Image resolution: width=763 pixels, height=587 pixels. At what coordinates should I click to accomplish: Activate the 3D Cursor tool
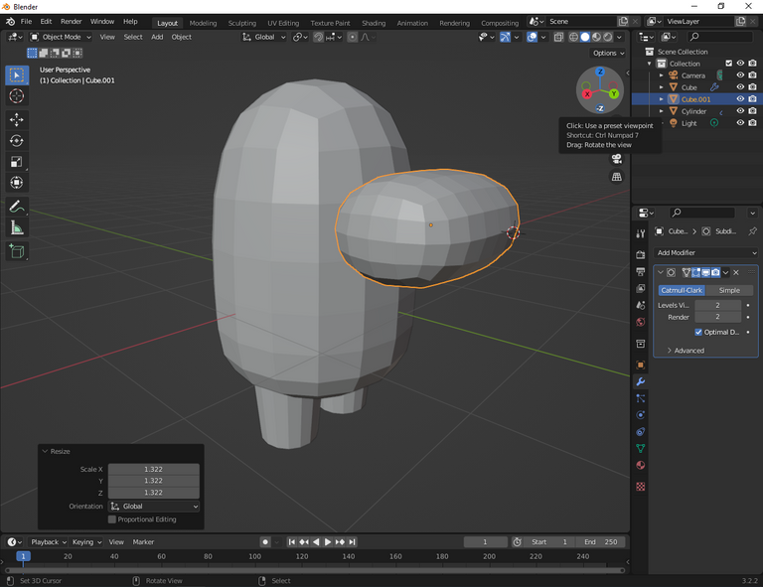pos(17,96)
